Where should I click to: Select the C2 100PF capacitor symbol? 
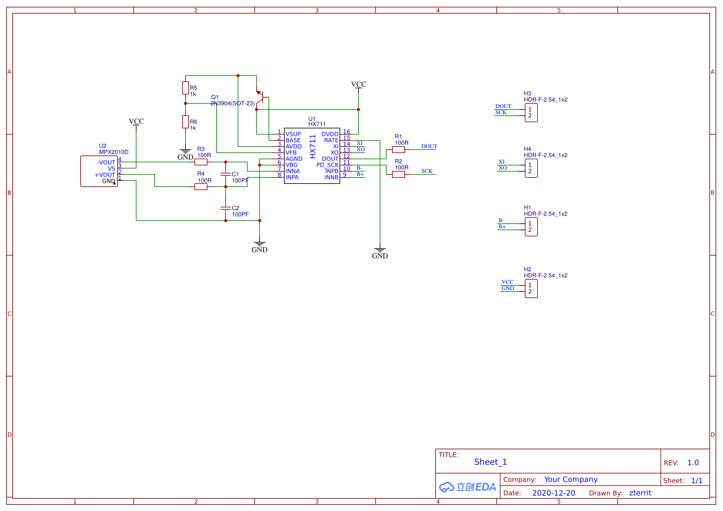226,209
